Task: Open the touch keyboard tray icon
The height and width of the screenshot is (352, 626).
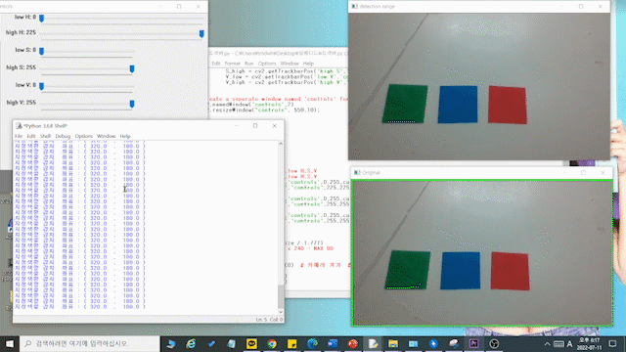Action: coord(559,343)
